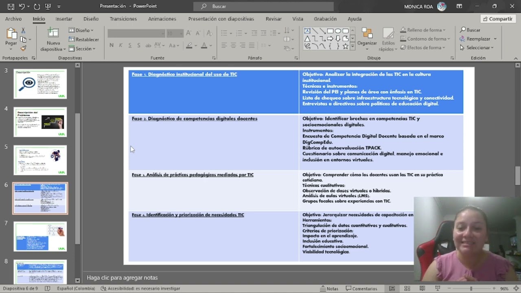Start Slide Show from status bar
The image size is (521, 293).
click(x=438, y=289)
